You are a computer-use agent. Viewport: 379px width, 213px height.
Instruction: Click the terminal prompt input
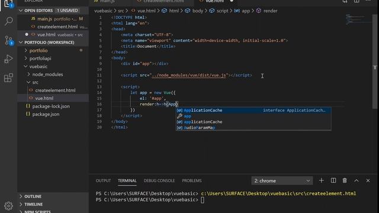tap(203, 200)
